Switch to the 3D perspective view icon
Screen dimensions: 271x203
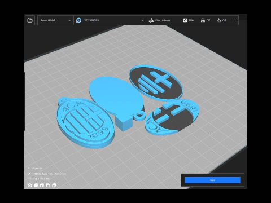tap(30, 186)
